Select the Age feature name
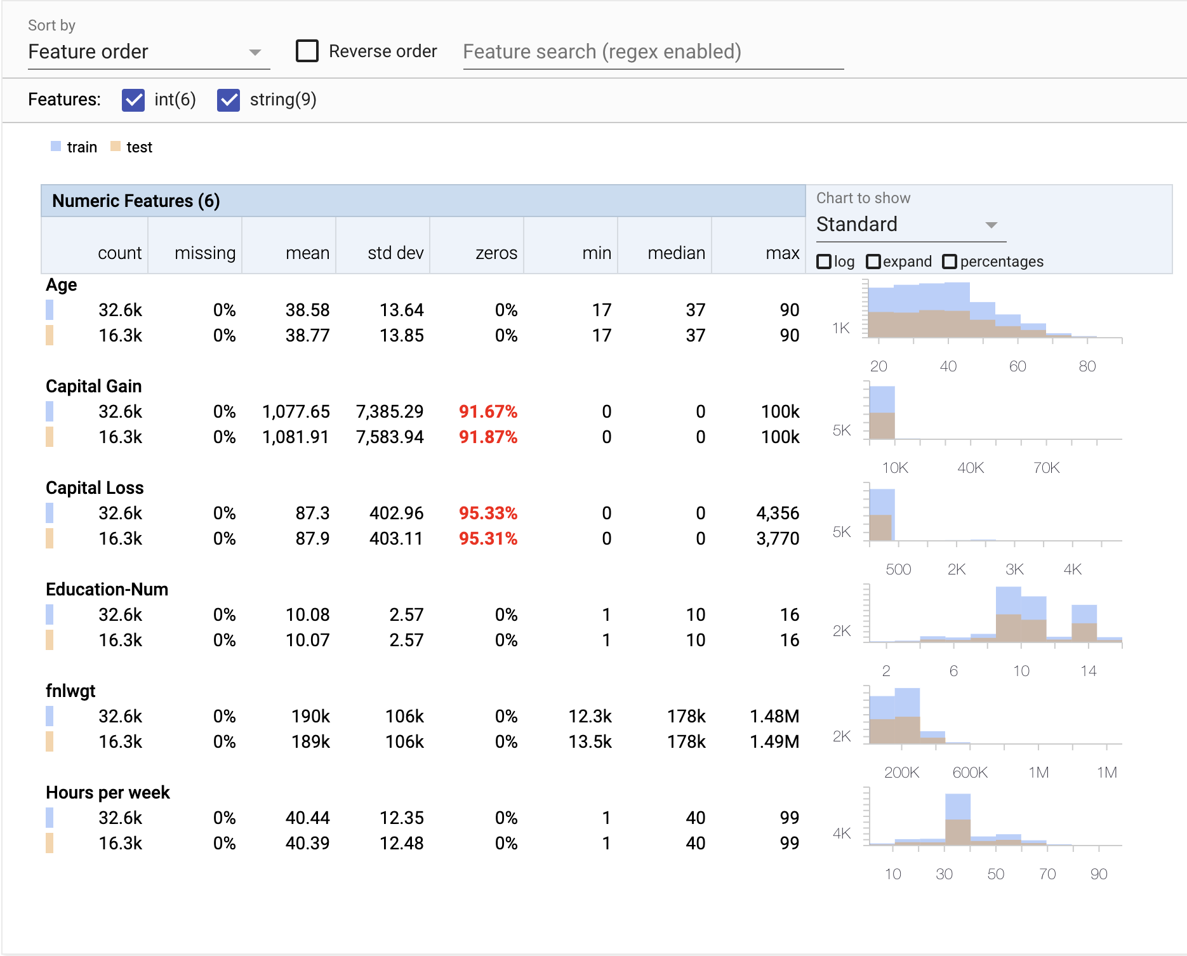 (x=62, y=284)
